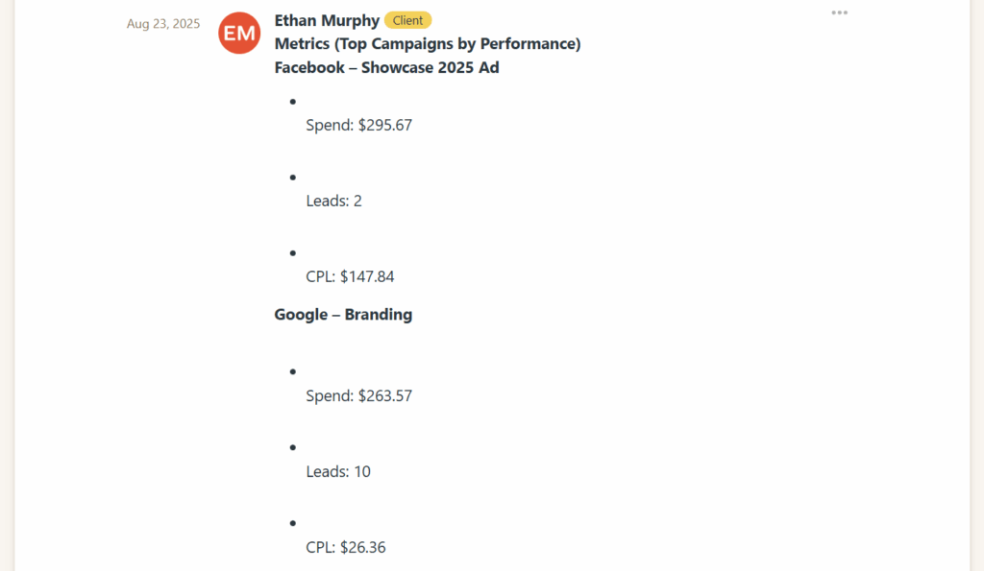Click the bullet point above Leads: 10
Image resolution: width=984 pixels, height=571 pixels.
(x=292, y=447)
